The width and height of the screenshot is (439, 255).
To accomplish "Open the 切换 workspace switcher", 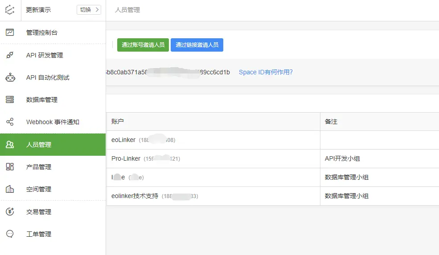I will (89, 10).
